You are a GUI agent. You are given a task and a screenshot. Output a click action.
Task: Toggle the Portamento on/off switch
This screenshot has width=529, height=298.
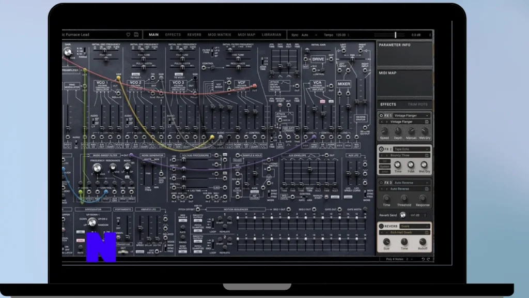(x=118, y=223)
